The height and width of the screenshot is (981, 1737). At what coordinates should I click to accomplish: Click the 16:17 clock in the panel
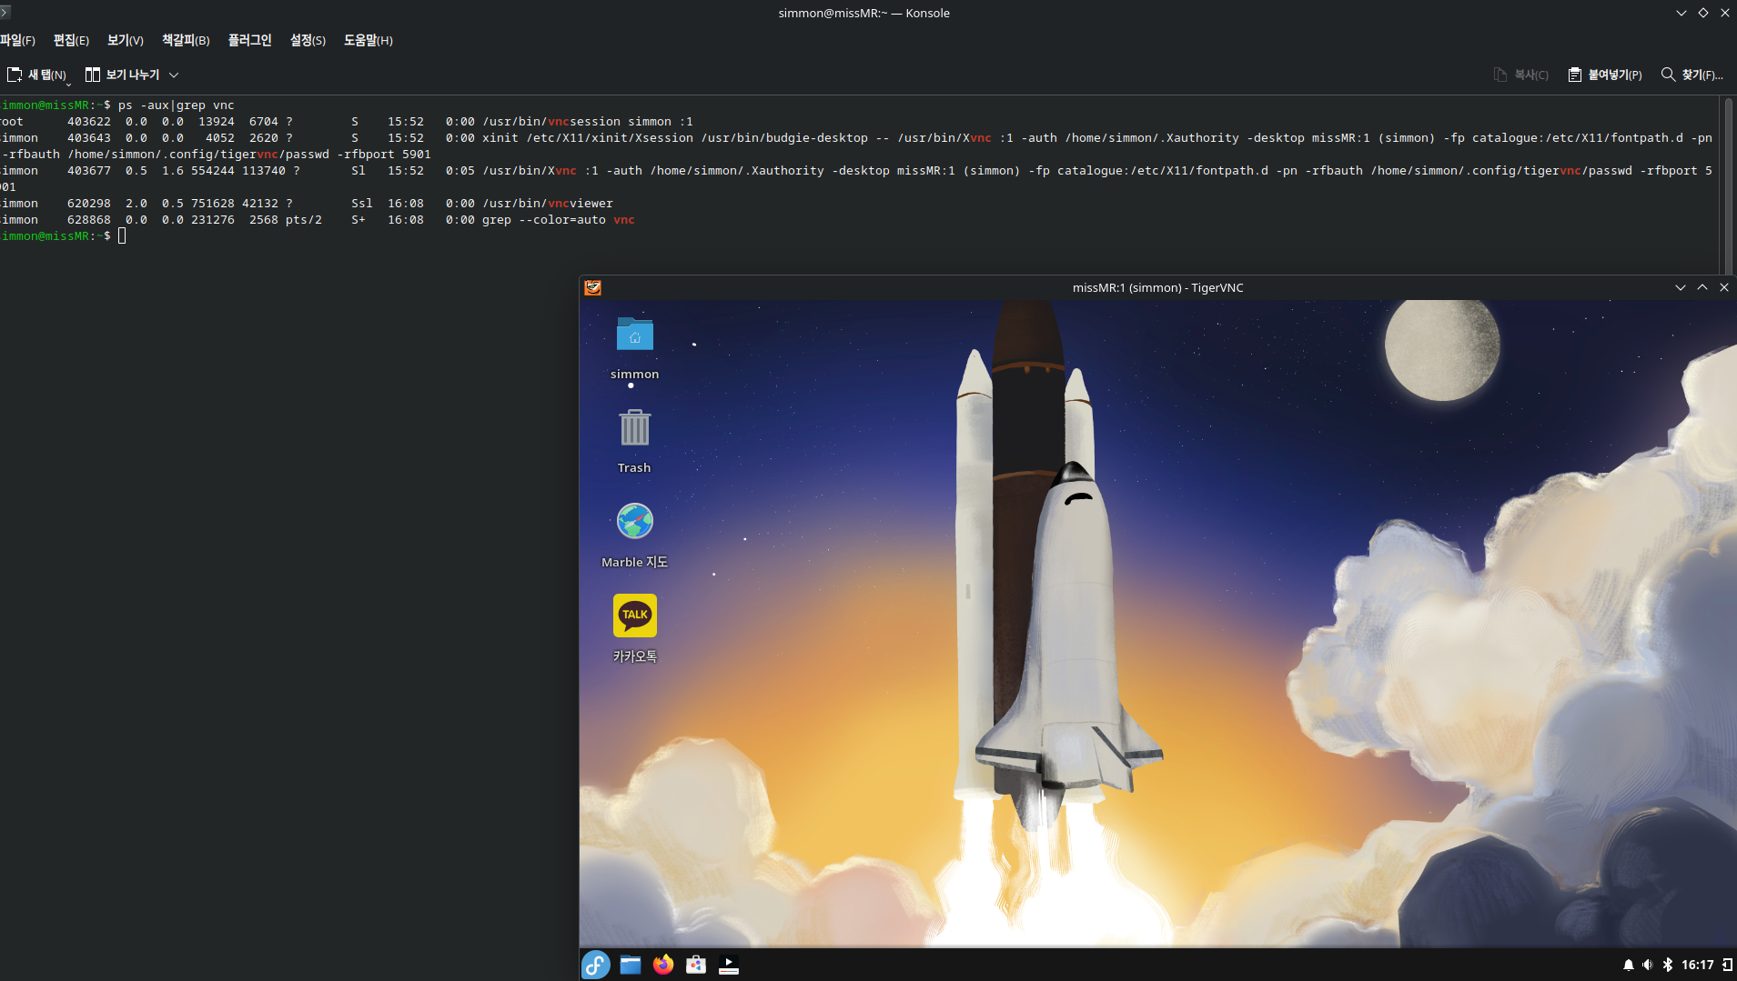1697,965
